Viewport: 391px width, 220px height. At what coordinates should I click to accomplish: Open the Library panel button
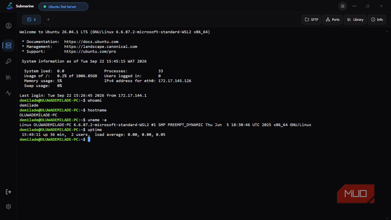(x=355, y=20)
